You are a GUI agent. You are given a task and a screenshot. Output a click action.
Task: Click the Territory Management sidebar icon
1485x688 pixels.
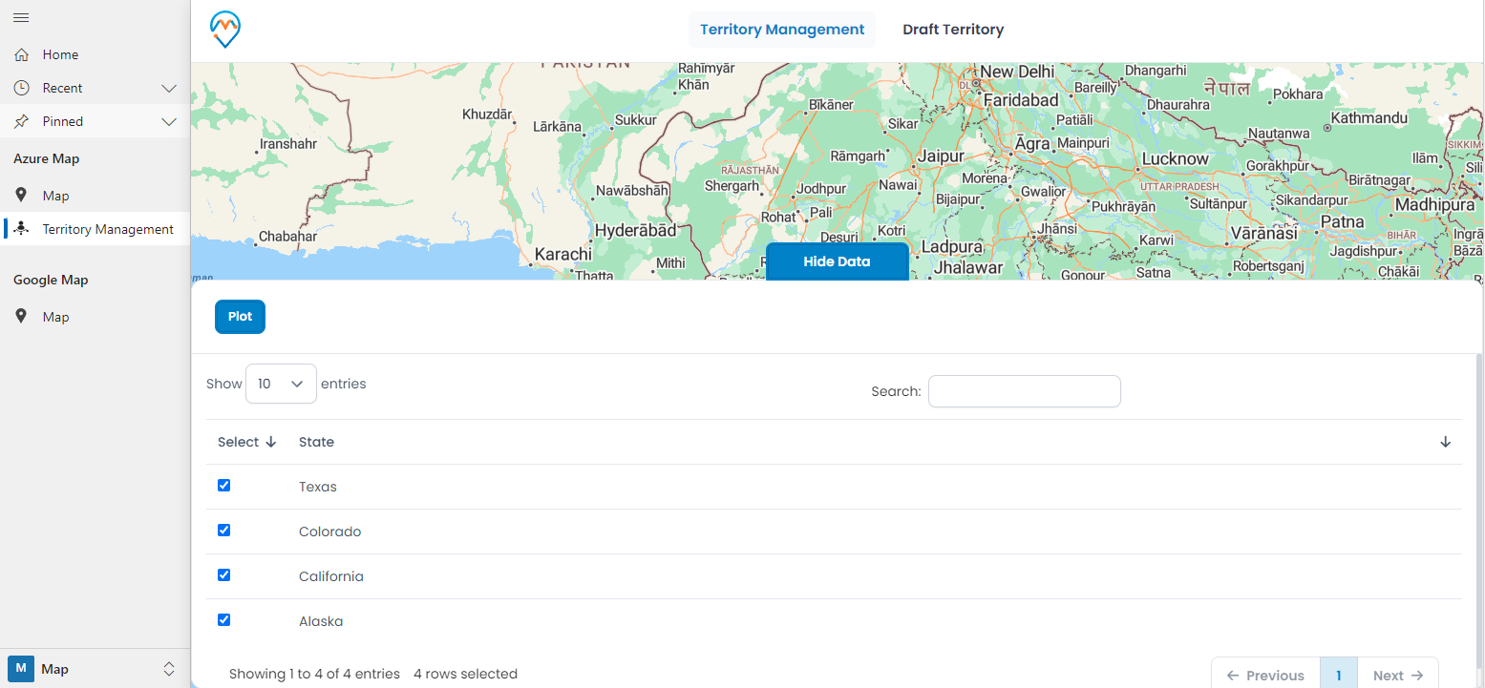tap(22, 229)
